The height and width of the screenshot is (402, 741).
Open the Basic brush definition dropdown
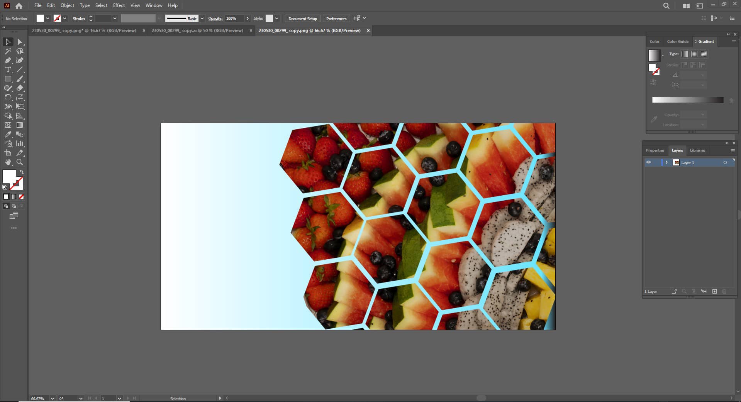point(202,18)
